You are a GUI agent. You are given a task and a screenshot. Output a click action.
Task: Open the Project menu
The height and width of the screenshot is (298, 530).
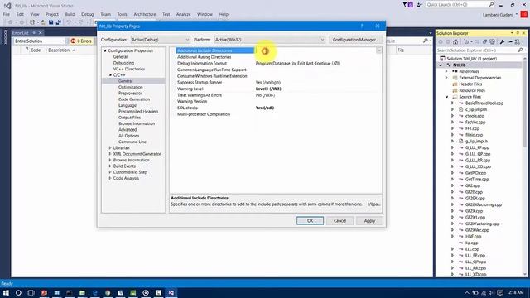coord(52,14)
